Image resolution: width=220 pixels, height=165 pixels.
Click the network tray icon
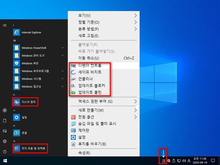click(179, 161)
